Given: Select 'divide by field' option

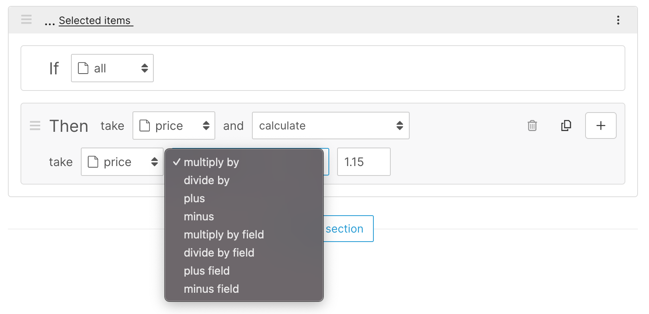Looking at the screenshot, I should pos(219,253).
